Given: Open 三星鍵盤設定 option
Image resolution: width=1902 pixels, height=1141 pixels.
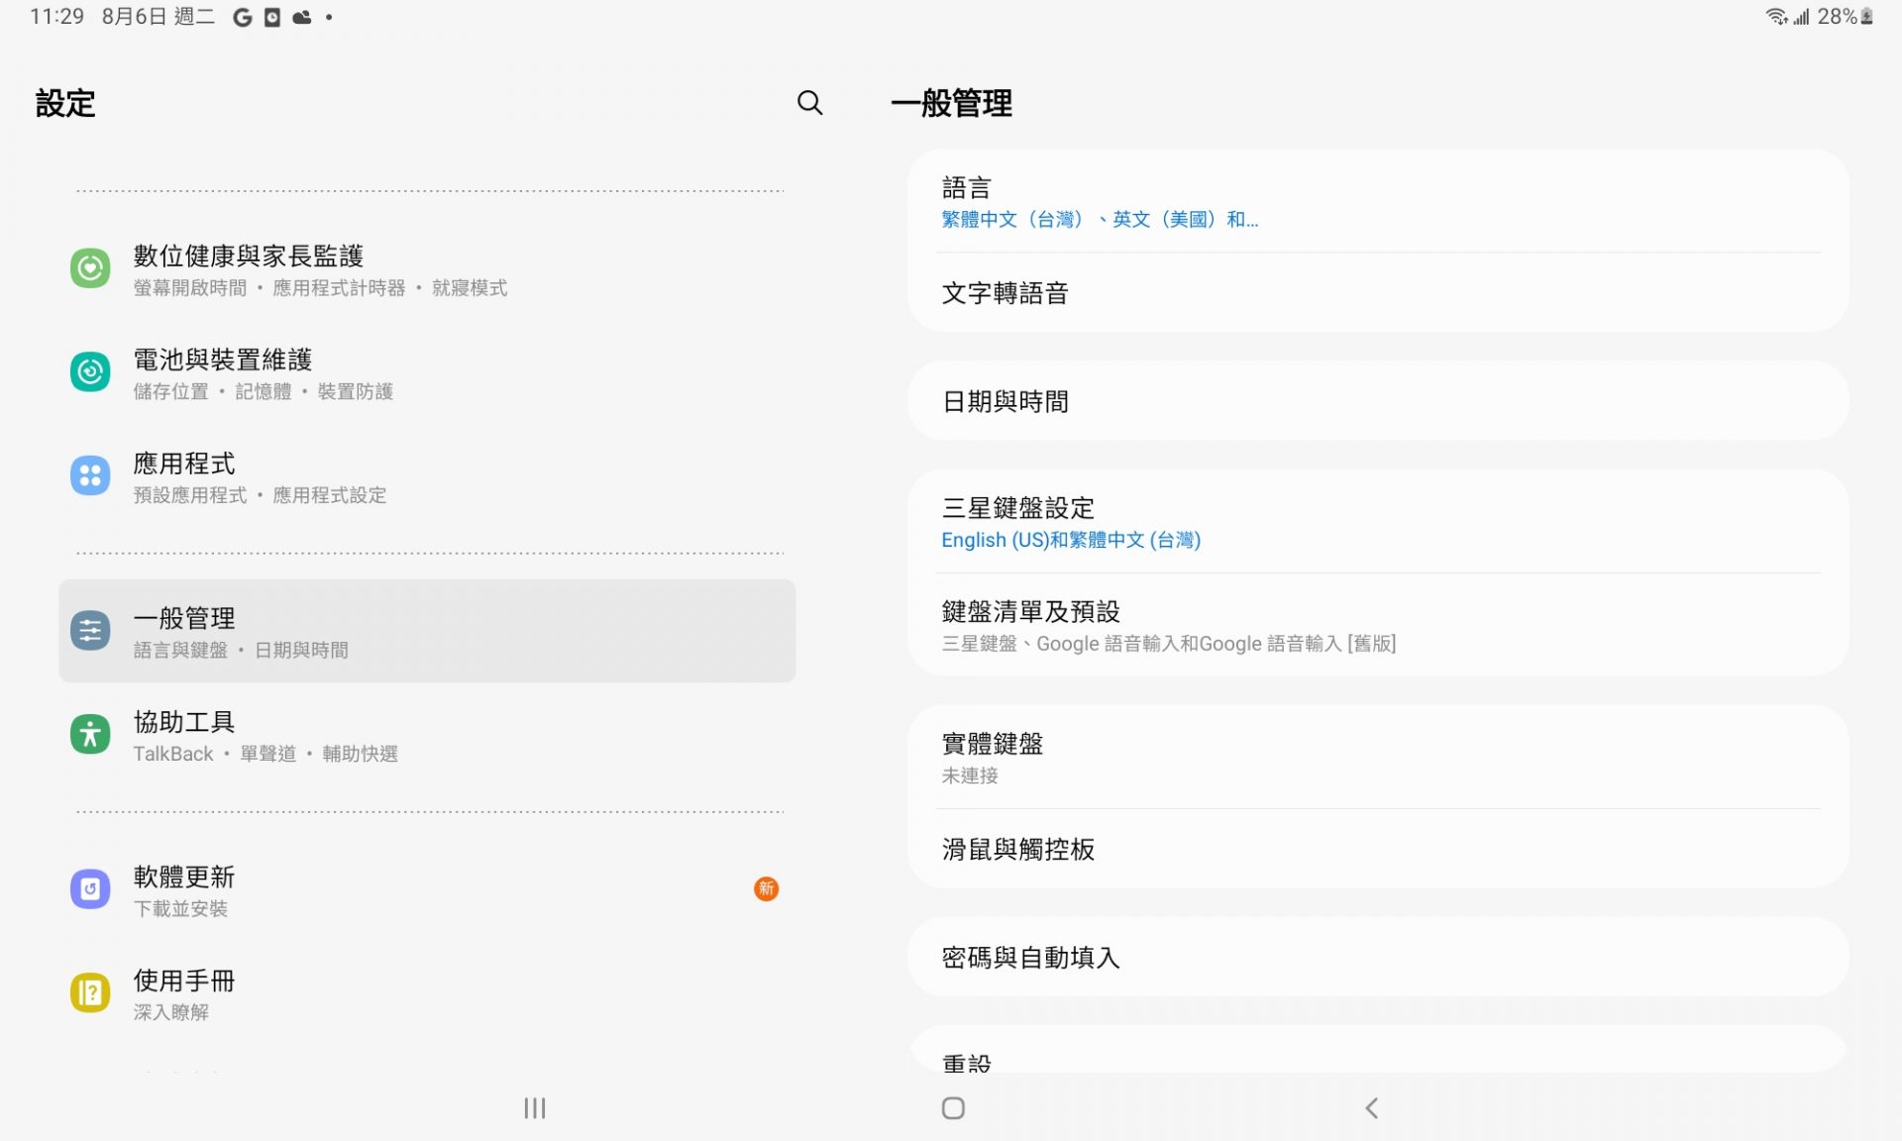Looking at the screenshot, I should click(x=1377, y=522).
